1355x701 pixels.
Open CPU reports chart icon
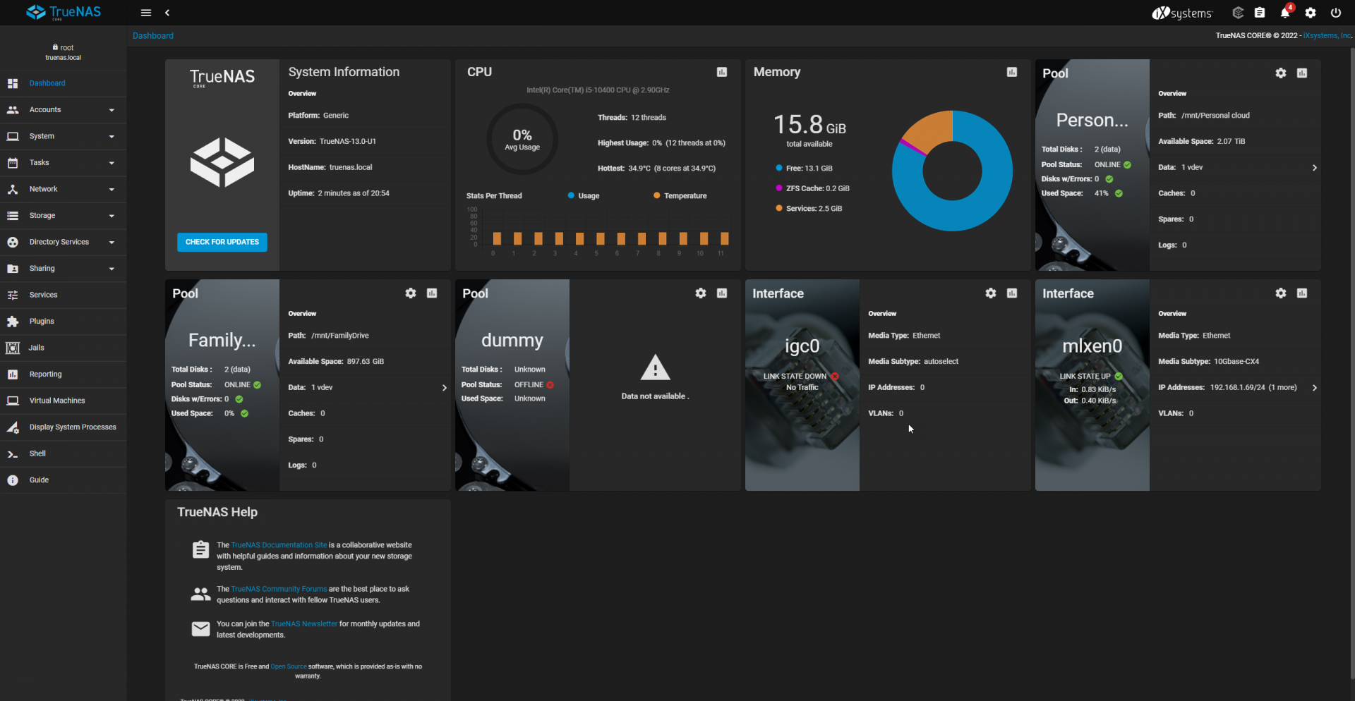click(722, 72)
